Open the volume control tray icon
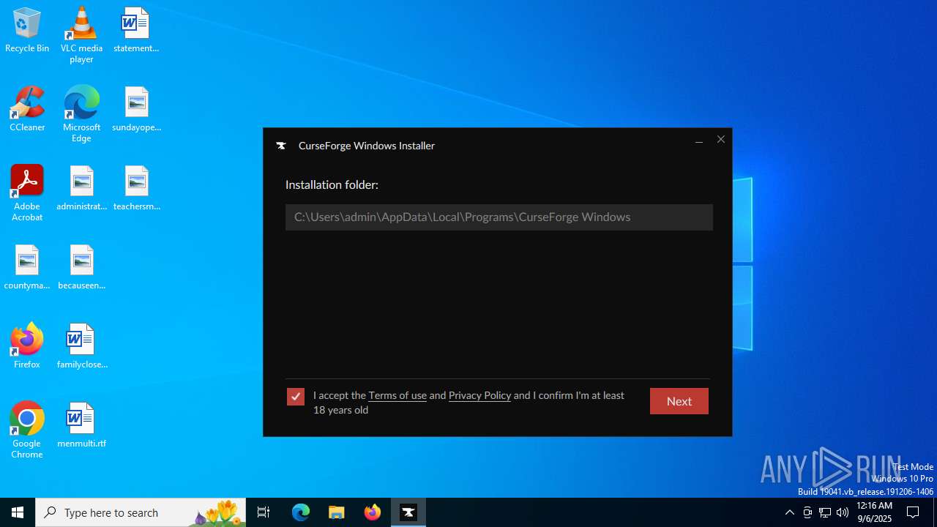Screen dimensions: 937x527 tap(843, 512)
